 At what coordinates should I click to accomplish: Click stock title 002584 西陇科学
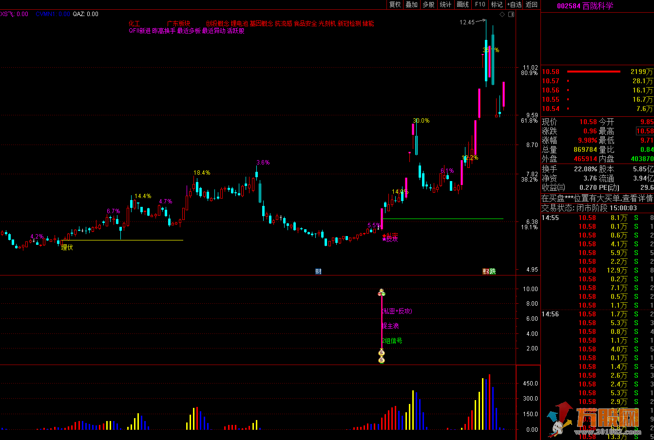(x=585, y=6)
